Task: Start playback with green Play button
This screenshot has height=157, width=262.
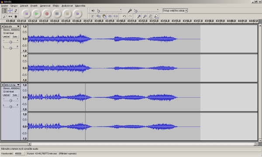Action: (x=36, y=14)
